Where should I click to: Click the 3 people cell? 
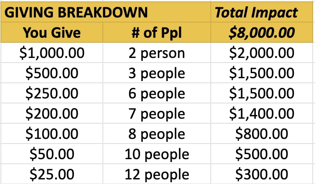coord(157,73)
